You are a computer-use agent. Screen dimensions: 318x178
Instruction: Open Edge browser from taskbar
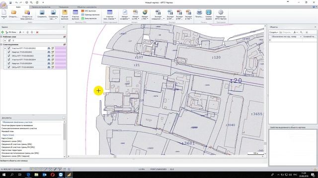28,175
